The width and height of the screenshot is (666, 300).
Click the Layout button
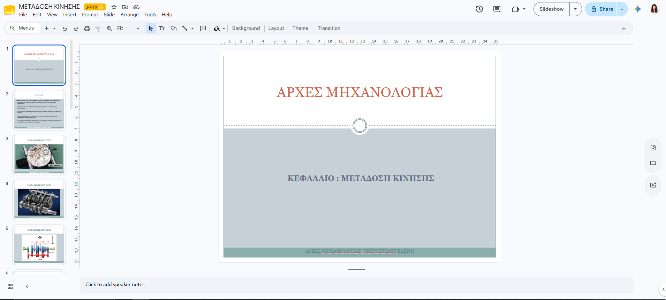click(x=276, y=29)
